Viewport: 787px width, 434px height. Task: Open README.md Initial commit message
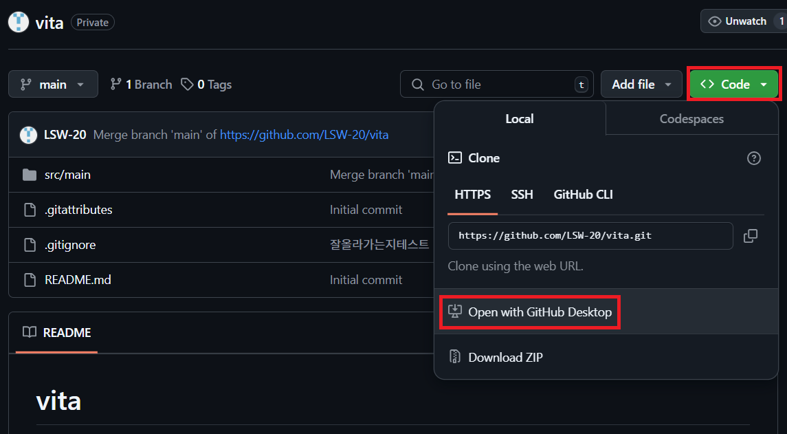[366, 280]
